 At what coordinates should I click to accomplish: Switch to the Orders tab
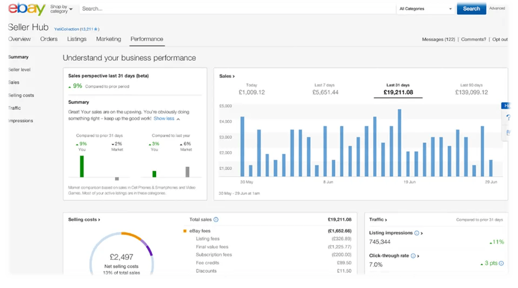pyautogui.click(x=49, y=39)
